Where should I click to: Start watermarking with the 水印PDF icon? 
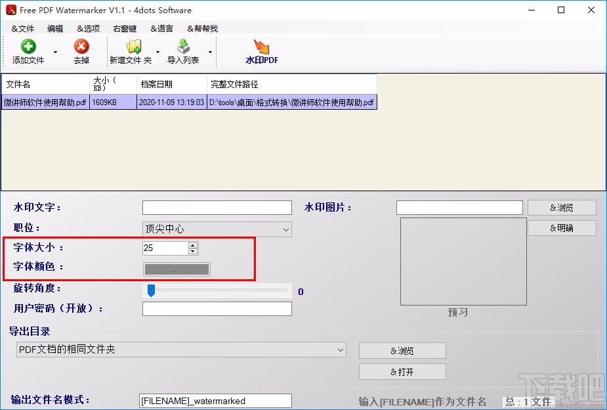point(261,47)
